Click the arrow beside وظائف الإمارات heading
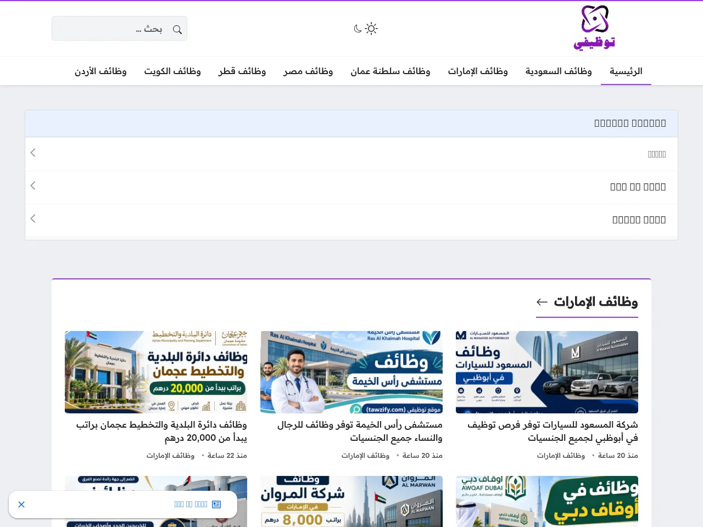The height and width of the screenshot is (527, 703). click(x=542, y=302)
